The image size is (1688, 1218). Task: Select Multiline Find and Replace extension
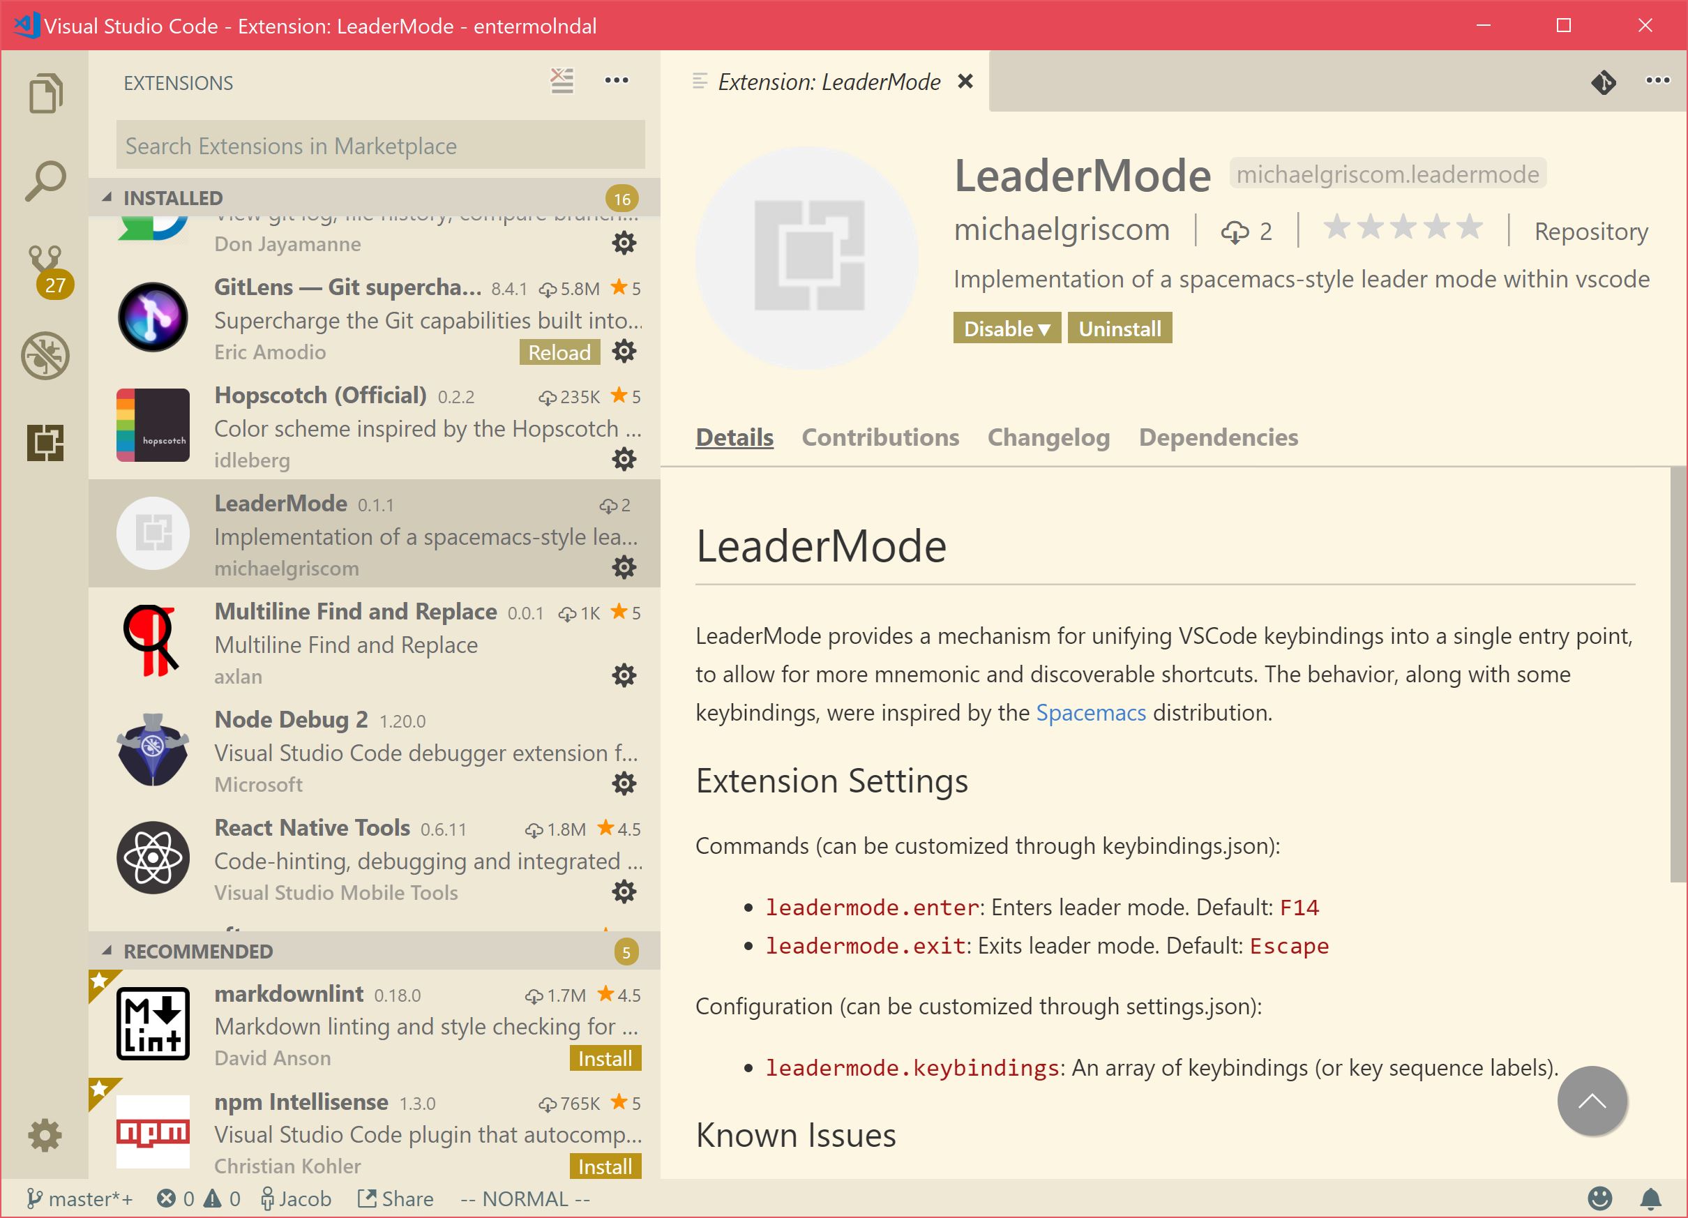tap(374, 642)
